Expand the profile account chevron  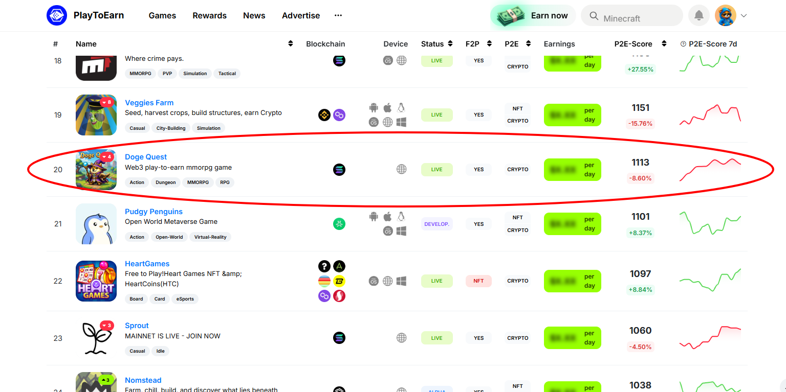coord(744,16)
